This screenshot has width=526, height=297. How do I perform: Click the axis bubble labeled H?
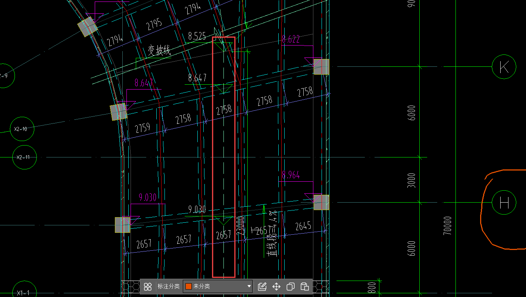504,203
